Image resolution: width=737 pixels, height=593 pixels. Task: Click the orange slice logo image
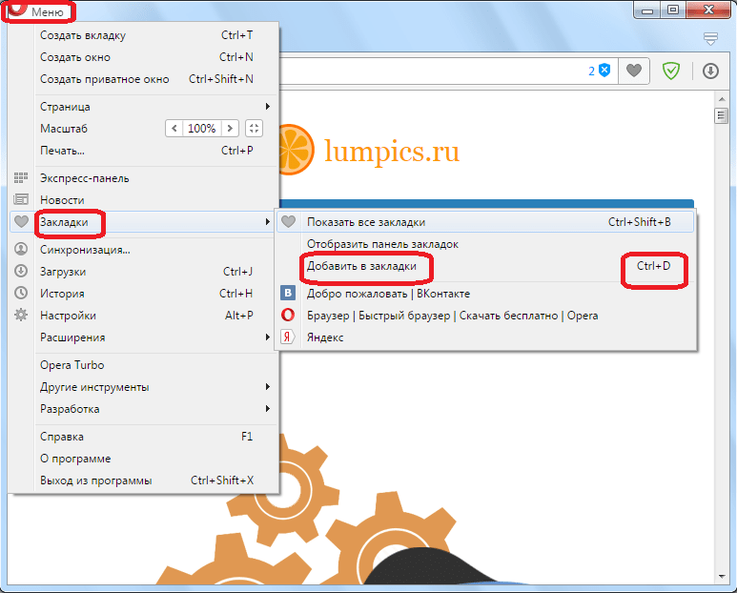point(297,150)
